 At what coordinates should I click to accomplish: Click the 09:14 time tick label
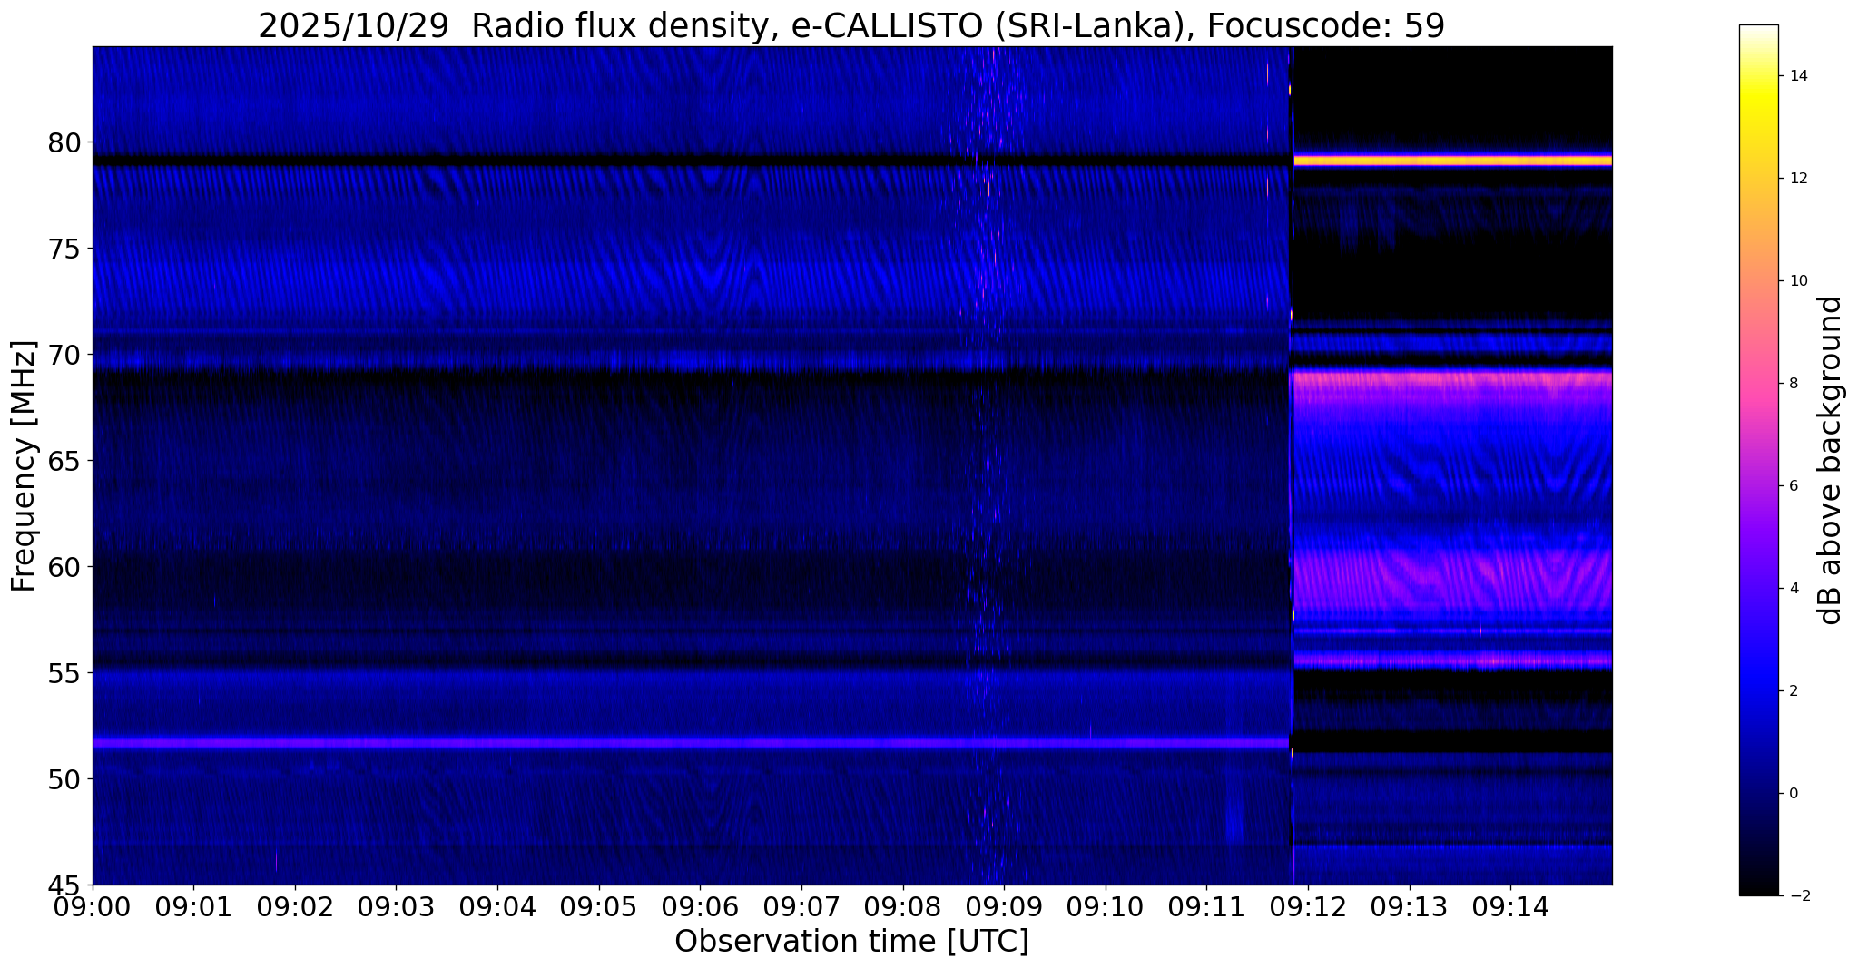pos(1510,906)
